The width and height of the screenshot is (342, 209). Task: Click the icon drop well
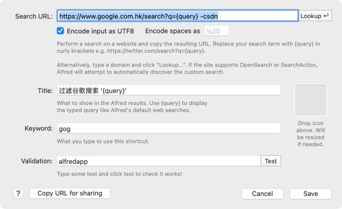pos(311,100)
